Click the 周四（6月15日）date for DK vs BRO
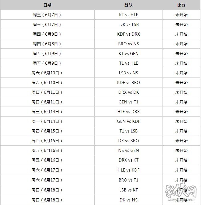Image resolution: width=201 pixels, height=206 pixels. click(x=47, y=141)
